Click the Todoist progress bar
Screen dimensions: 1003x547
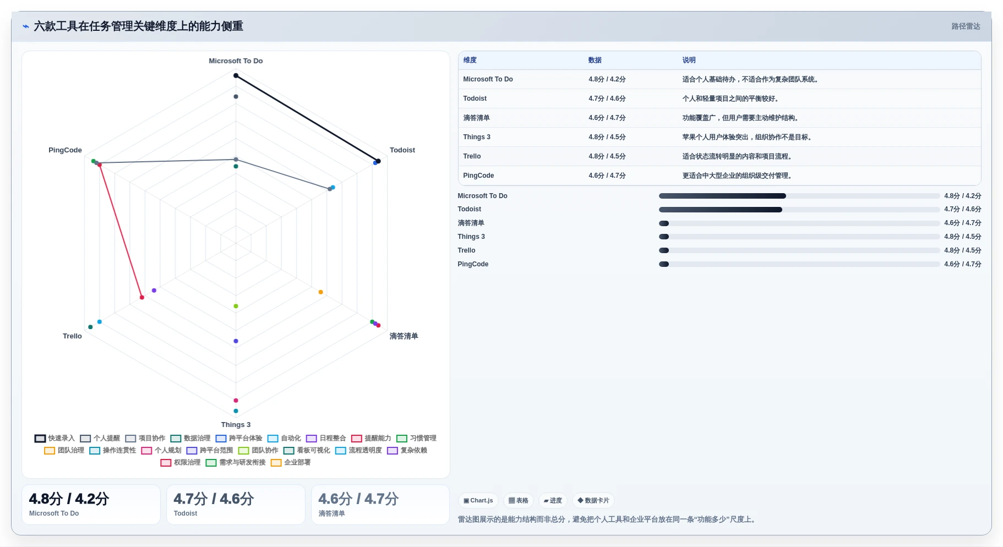tap(799, 210)
